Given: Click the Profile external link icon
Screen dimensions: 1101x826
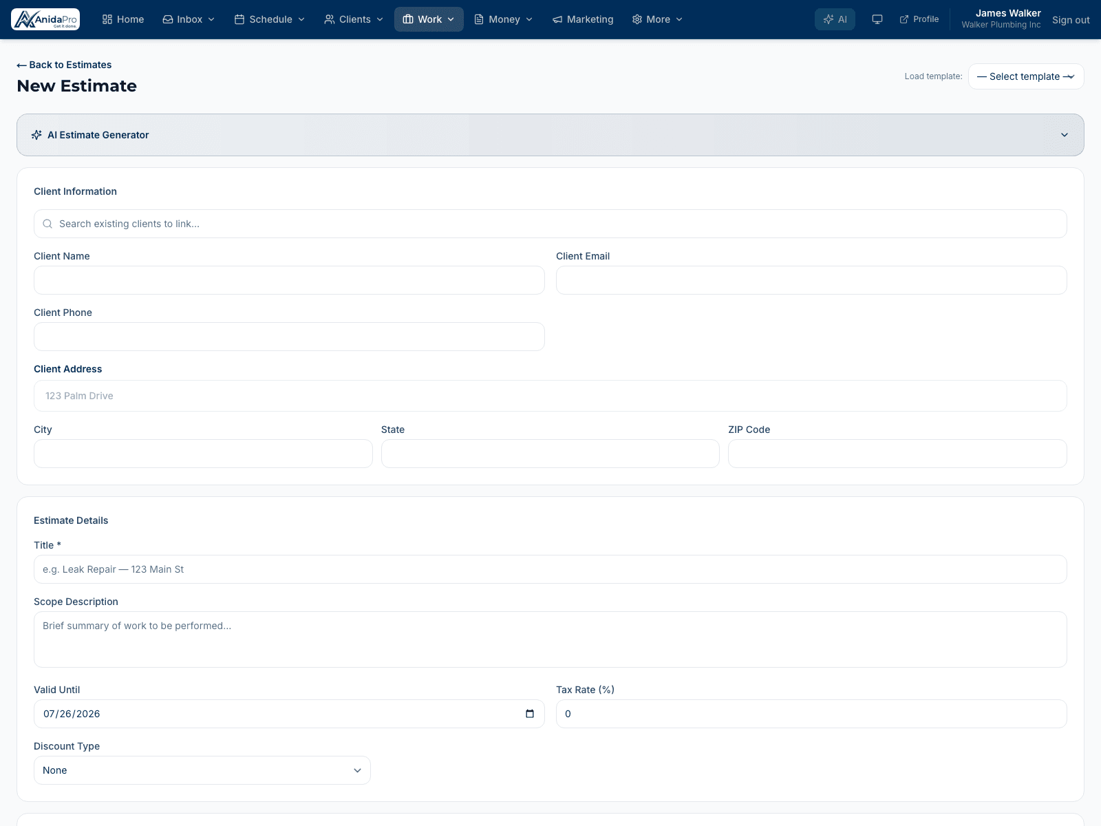Looking at the screenshot, I should 904,19.
